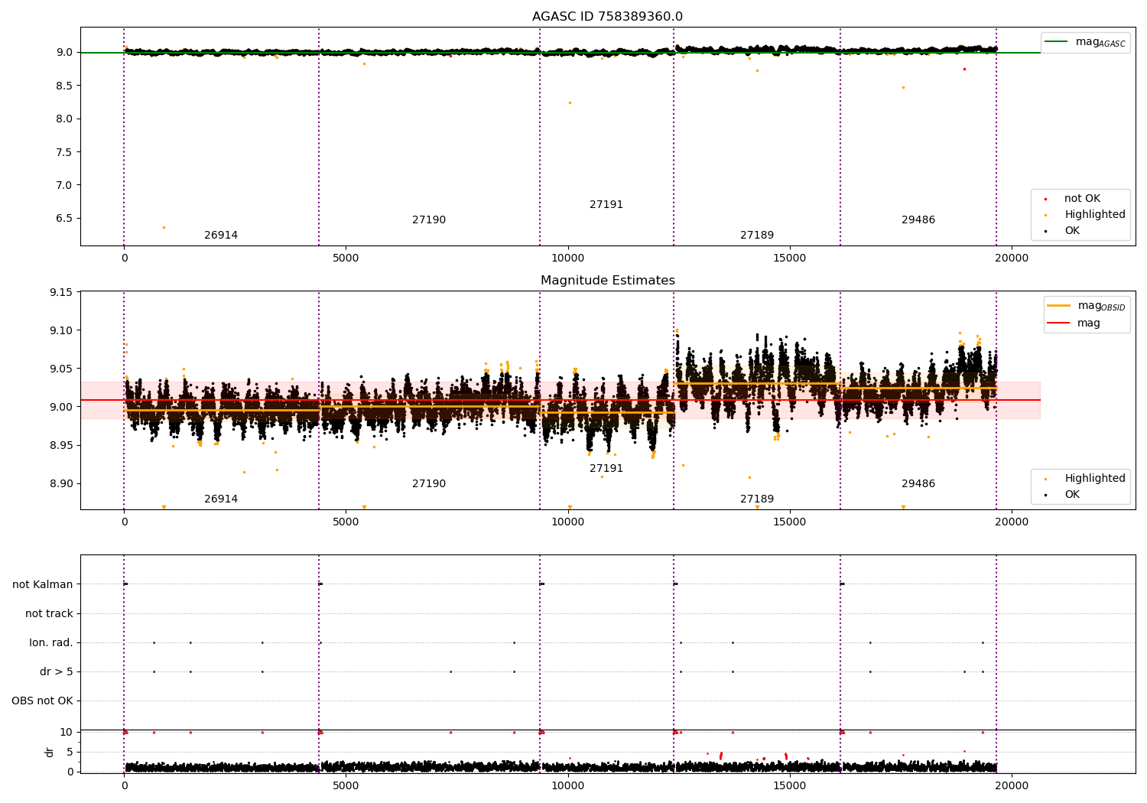Click the 9.15 y-tick in middle plot
Viewport: 1147px width, 803px height.
coord(60,293)
